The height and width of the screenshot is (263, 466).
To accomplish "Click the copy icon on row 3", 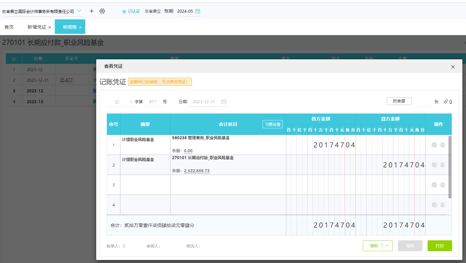I will (x=434, y=185).
